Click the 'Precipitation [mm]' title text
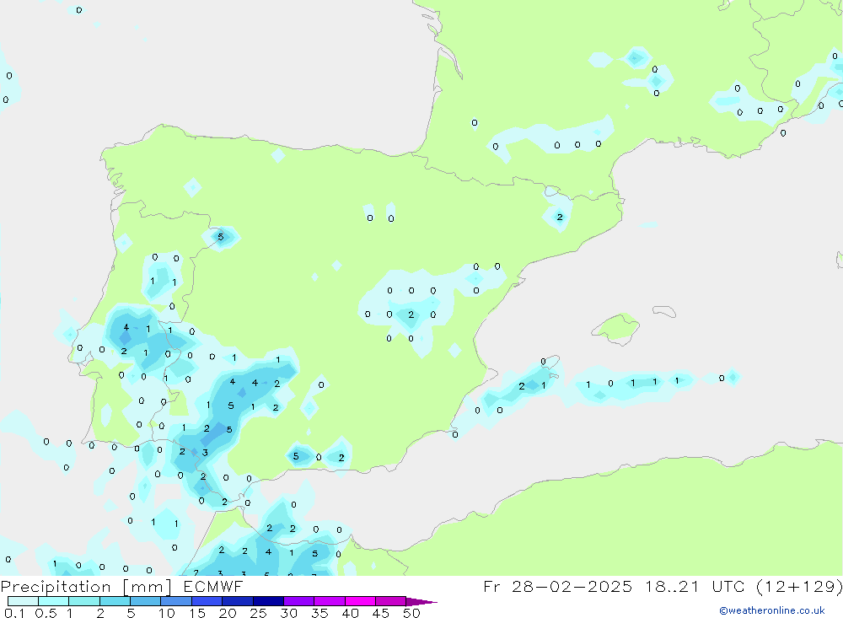The image size is (843, 618). pyautogui.click(x=86, y=587)
